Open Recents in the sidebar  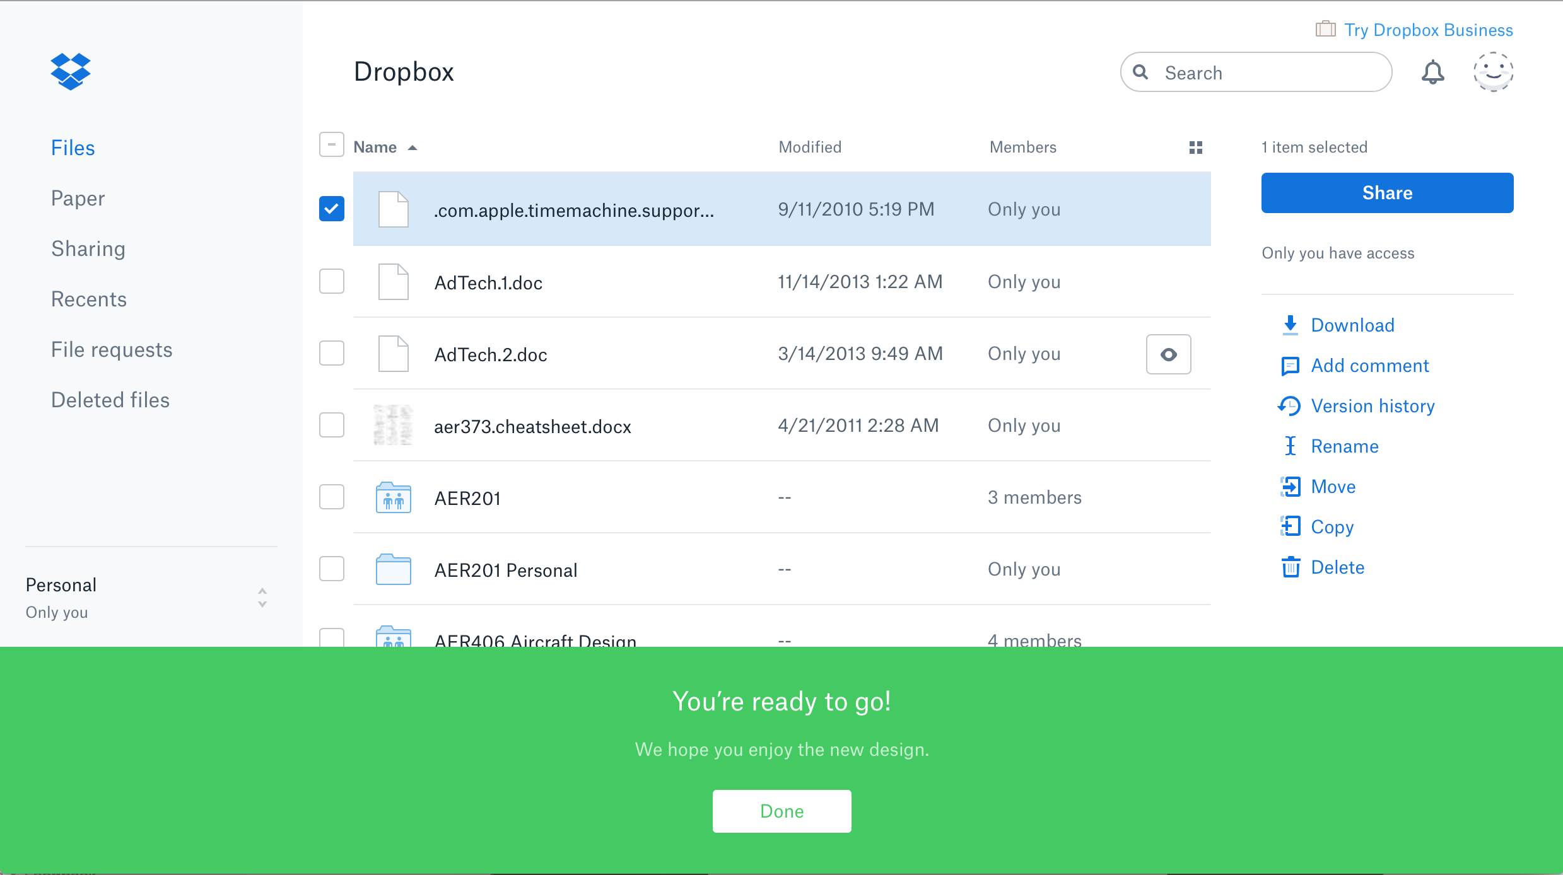[89, 299]
